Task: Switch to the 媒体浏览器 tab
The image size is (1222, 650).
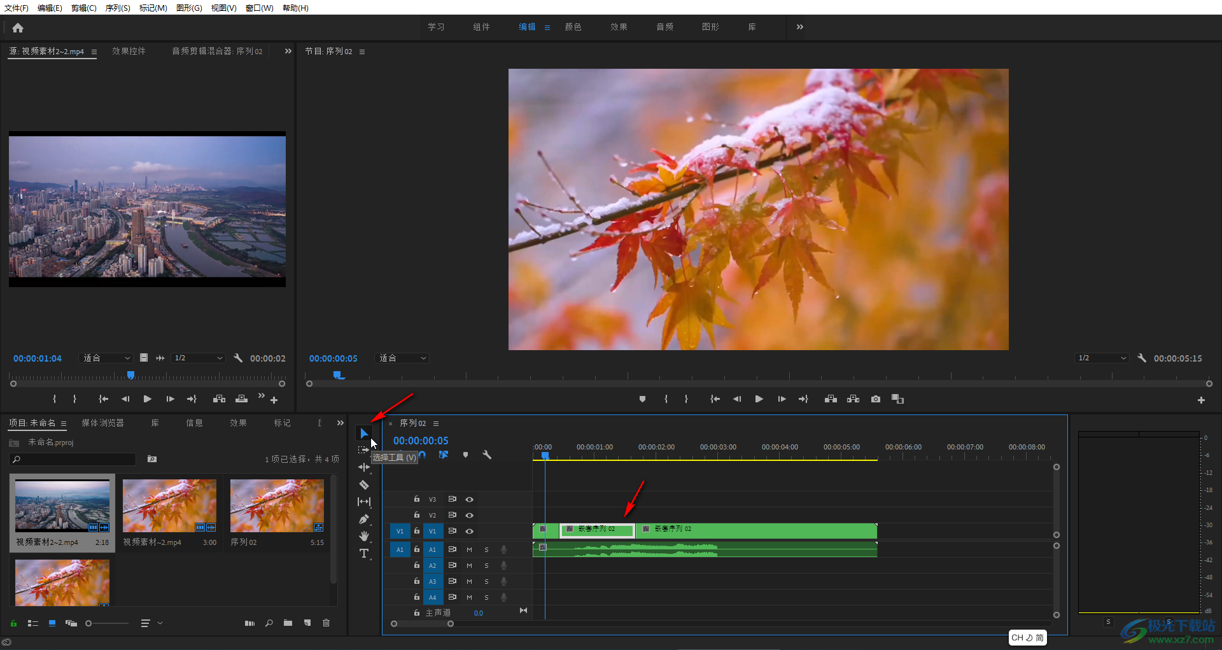Action: [102, 423]
